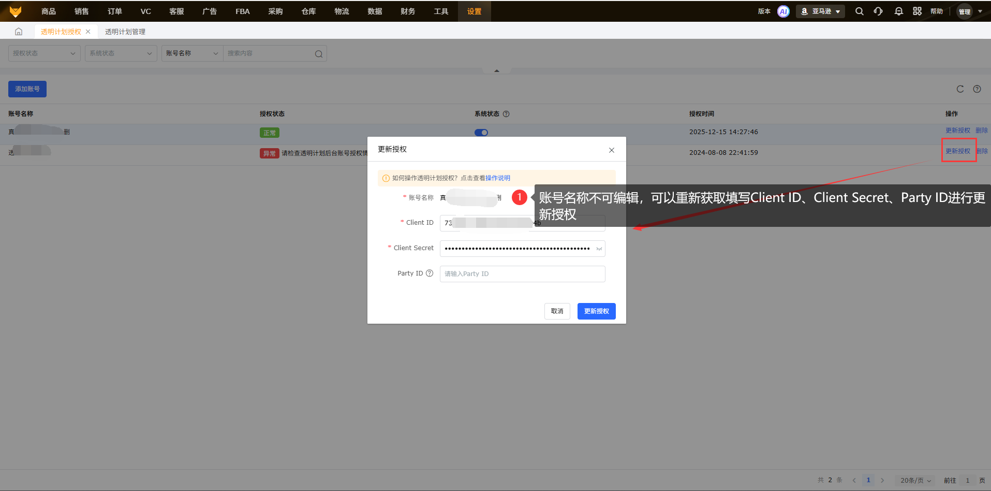The width and height of the screenshot is (991, 491).
Task: Expand the 管理 user menu
Action: click(970, 11)
